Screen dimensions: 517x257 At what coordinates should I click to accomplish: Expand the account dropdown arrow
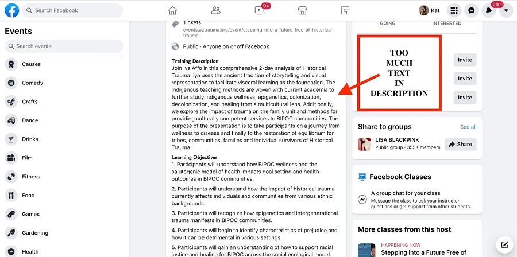pyautogui.click(x=506, y=10)
